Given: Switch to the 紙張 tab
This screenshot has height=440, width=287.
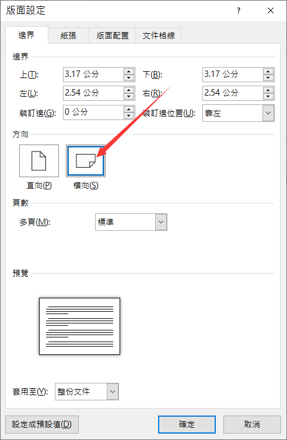Looking at the screenshot, I should point(68,36).
